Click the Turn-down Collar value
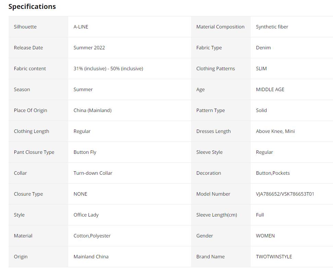The width and height of the screenshot is (333, 271). [x=93, y=173]
